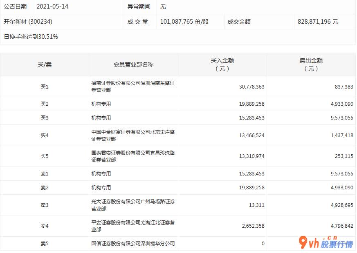Select turnover value 828,871,196 元
The image size is (357, 253).
click(x=318, y=22)
